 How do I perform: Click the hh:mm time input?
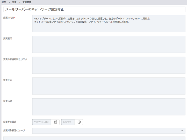(68, 122)
